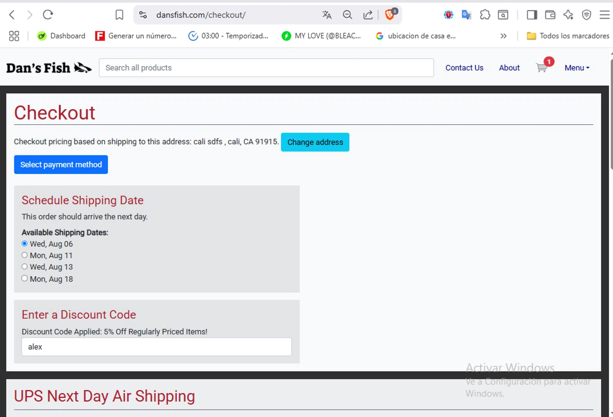Open the Brave Wallet icon
The image size is (613, 417).
(550, 15)
